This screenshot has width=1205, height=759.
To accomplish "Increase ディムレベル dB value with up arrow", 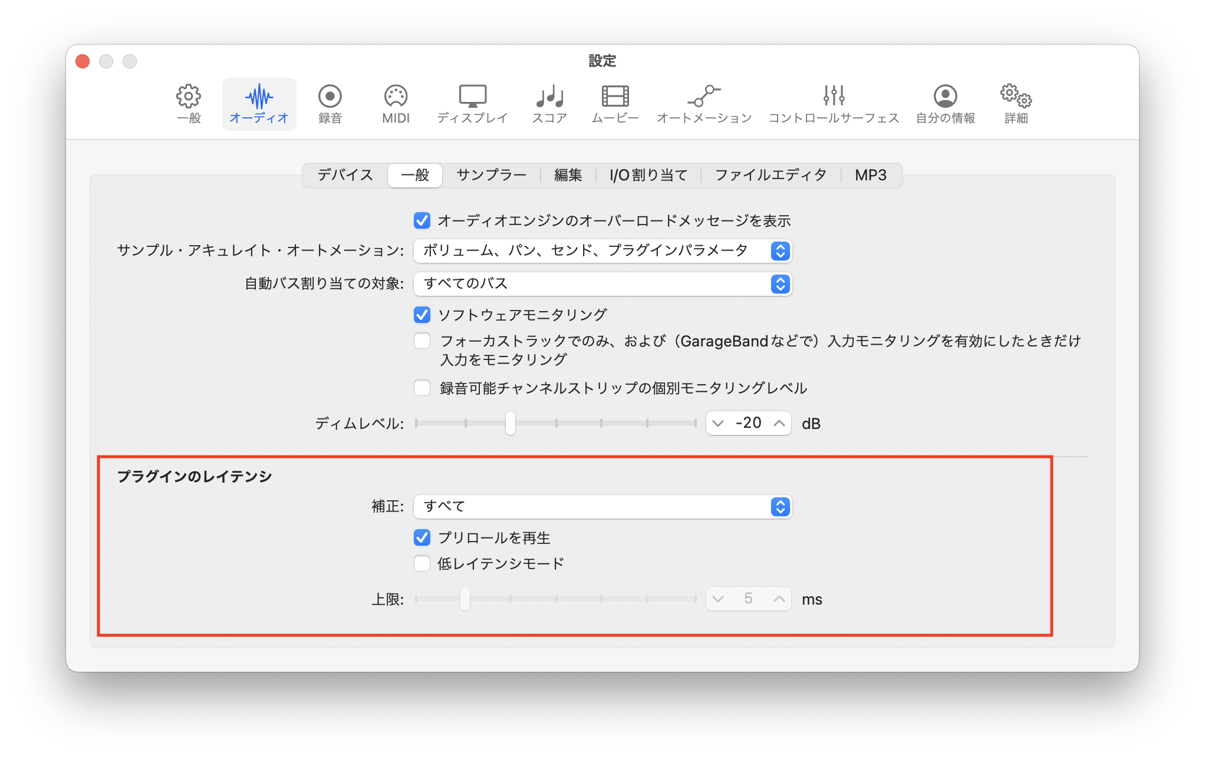I will point(779,423).
